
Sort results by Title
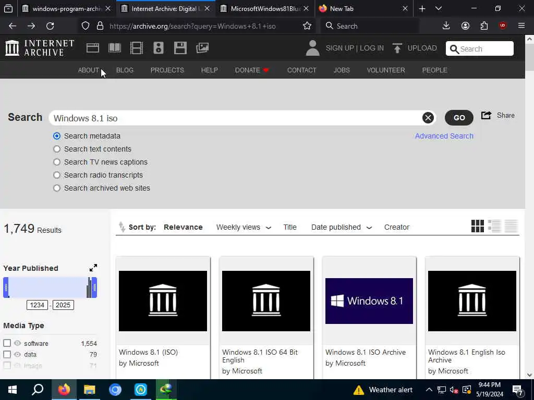290,227
